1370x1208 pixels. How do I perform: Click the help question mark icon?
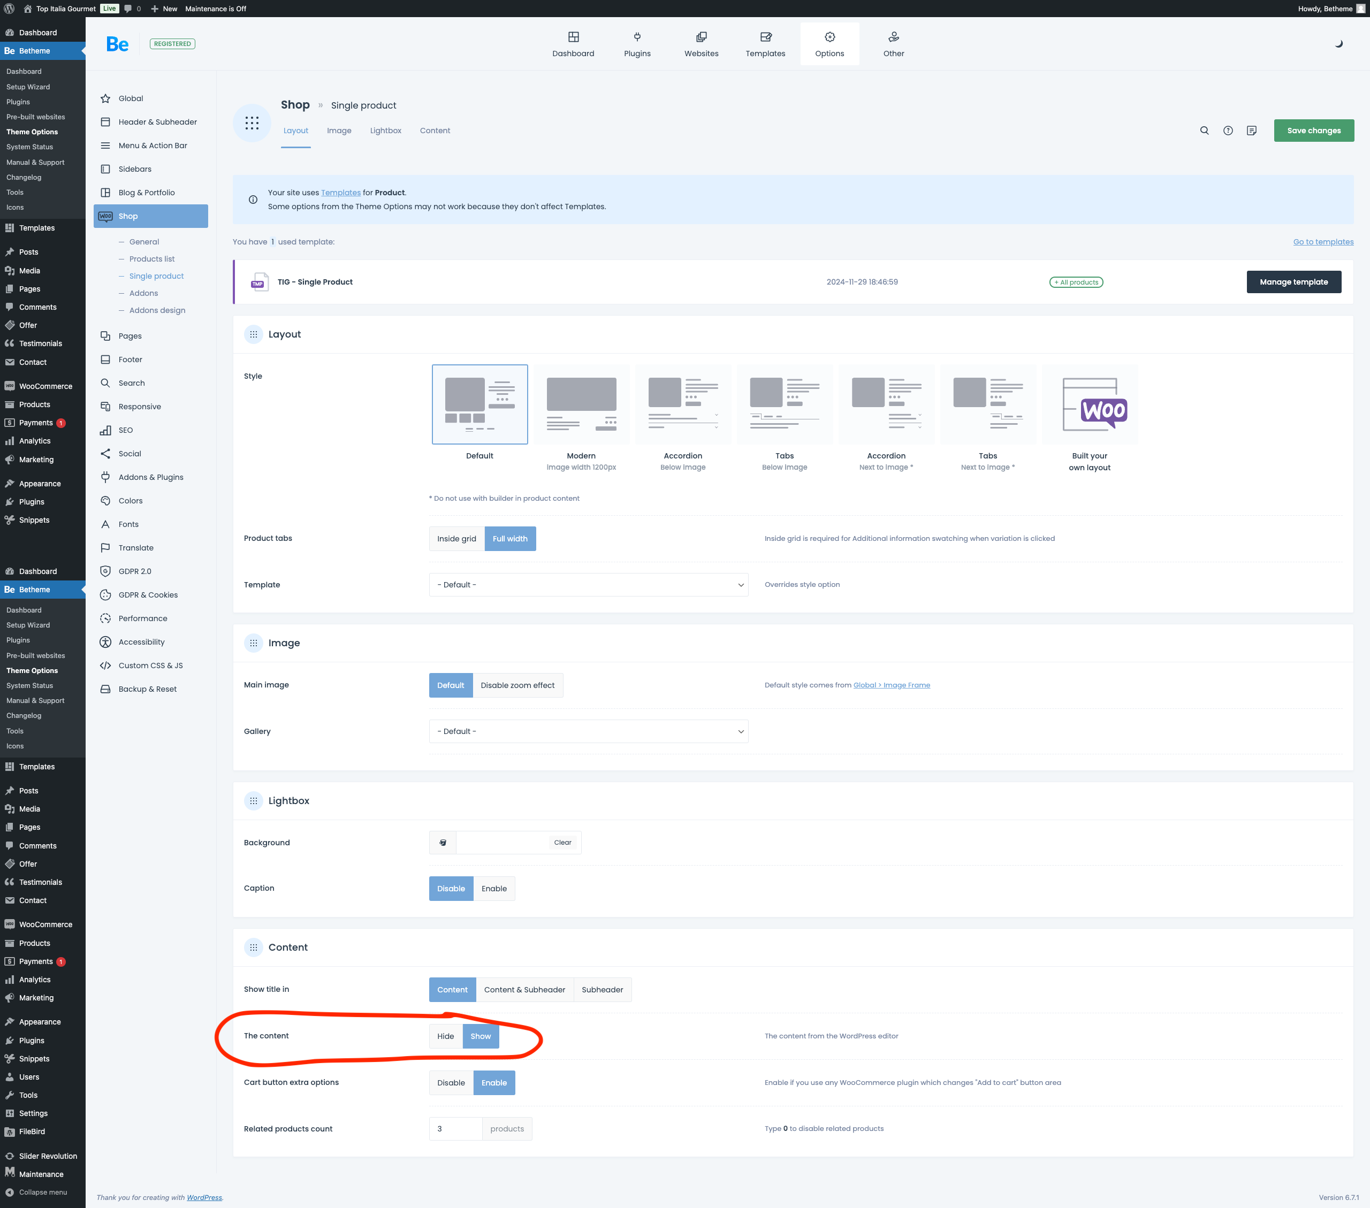(x=1228, y=131)
